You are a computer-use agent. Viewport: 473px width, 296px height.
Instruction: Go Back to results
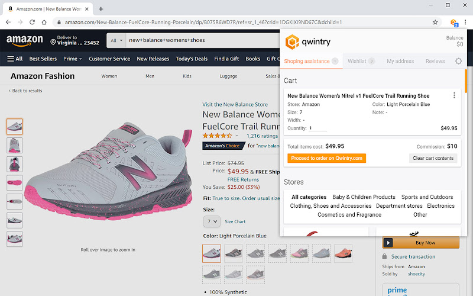point(25,91)
